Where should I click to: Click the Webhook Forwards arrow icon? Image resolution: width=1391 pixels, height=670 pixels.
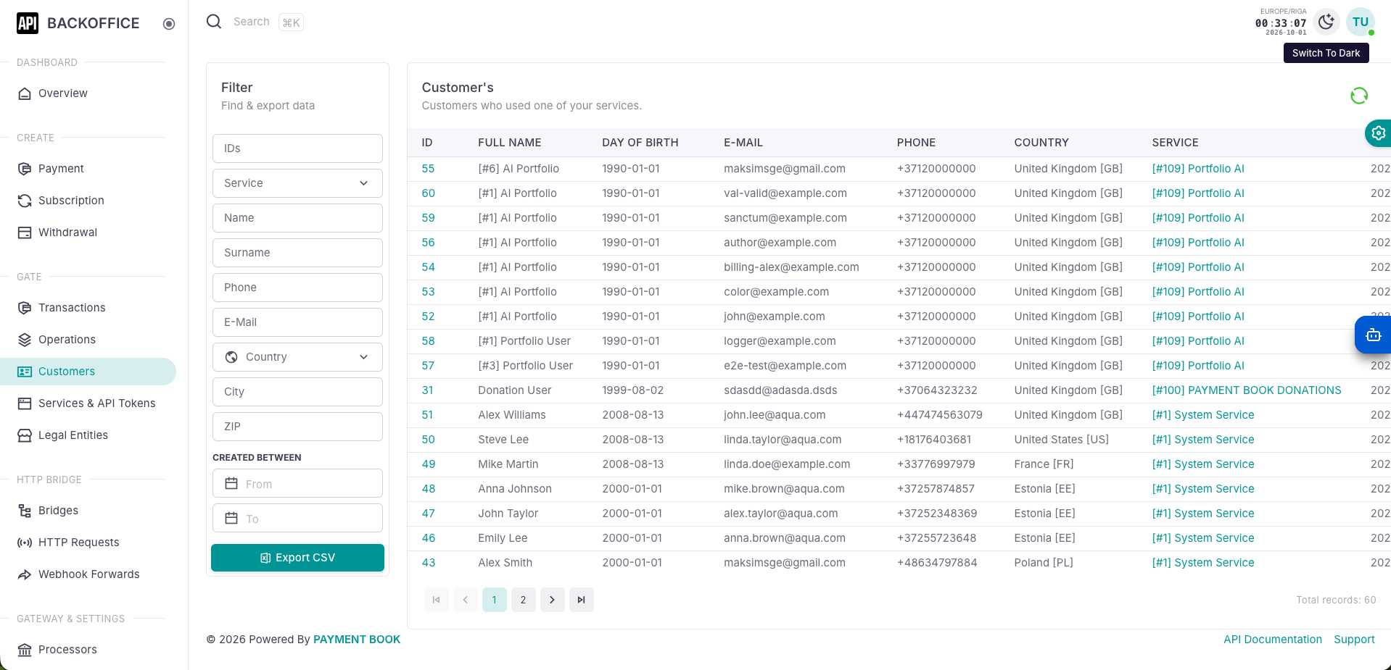point(25,574)
